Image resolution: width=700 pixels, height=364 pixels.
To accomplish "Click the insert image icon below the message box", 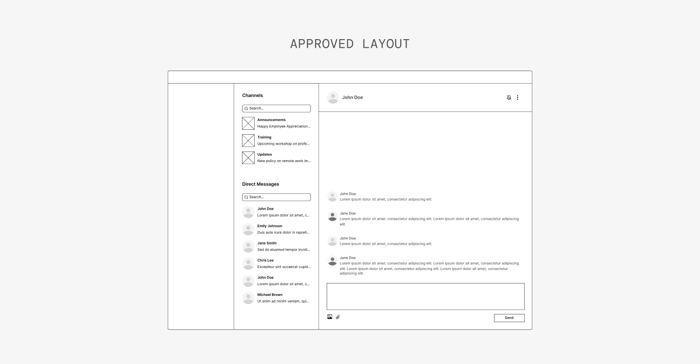I will pyautogui.click(x=329, y=317).
